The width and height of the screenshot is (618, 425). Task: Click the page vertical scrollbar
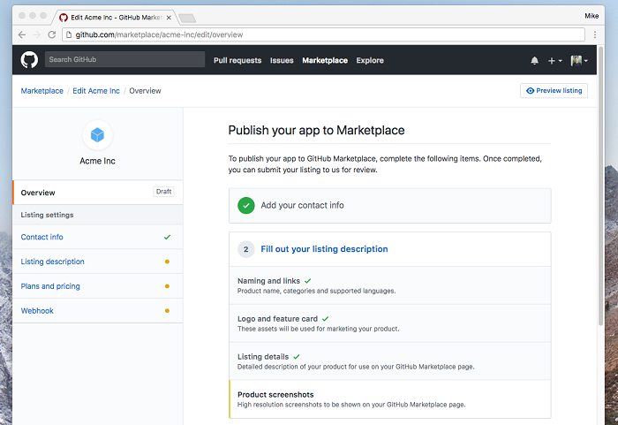pos(600,186)
